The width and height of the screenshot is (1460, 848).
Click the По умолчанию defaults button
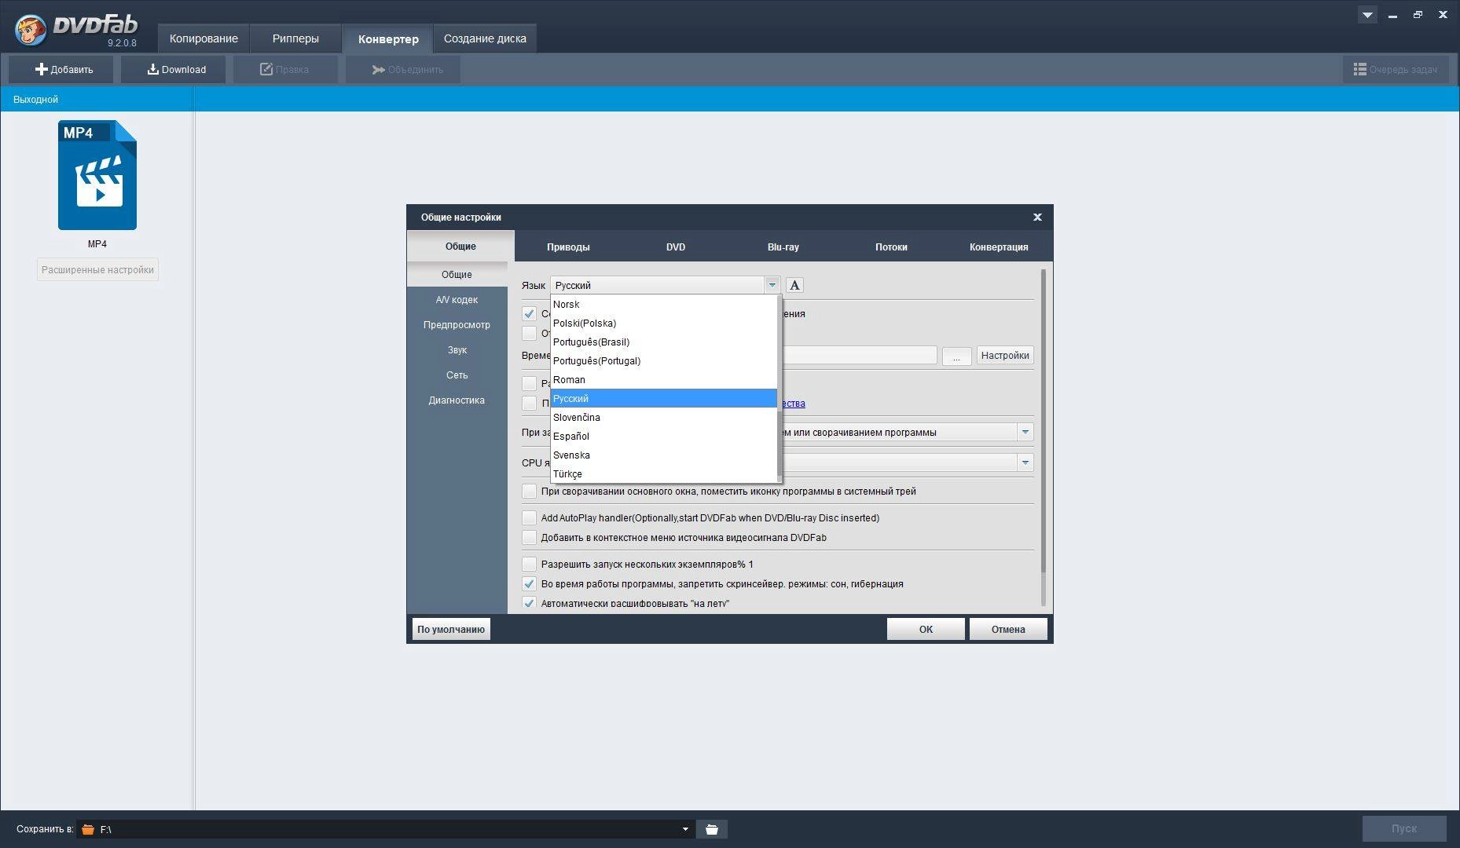(451, 629)
